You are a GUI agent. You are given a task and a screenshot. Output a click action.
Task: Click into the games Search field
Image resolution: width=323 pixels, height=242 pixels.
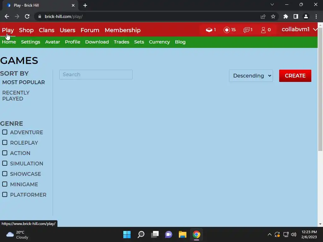pyautogui.click(x=96, y=74)
